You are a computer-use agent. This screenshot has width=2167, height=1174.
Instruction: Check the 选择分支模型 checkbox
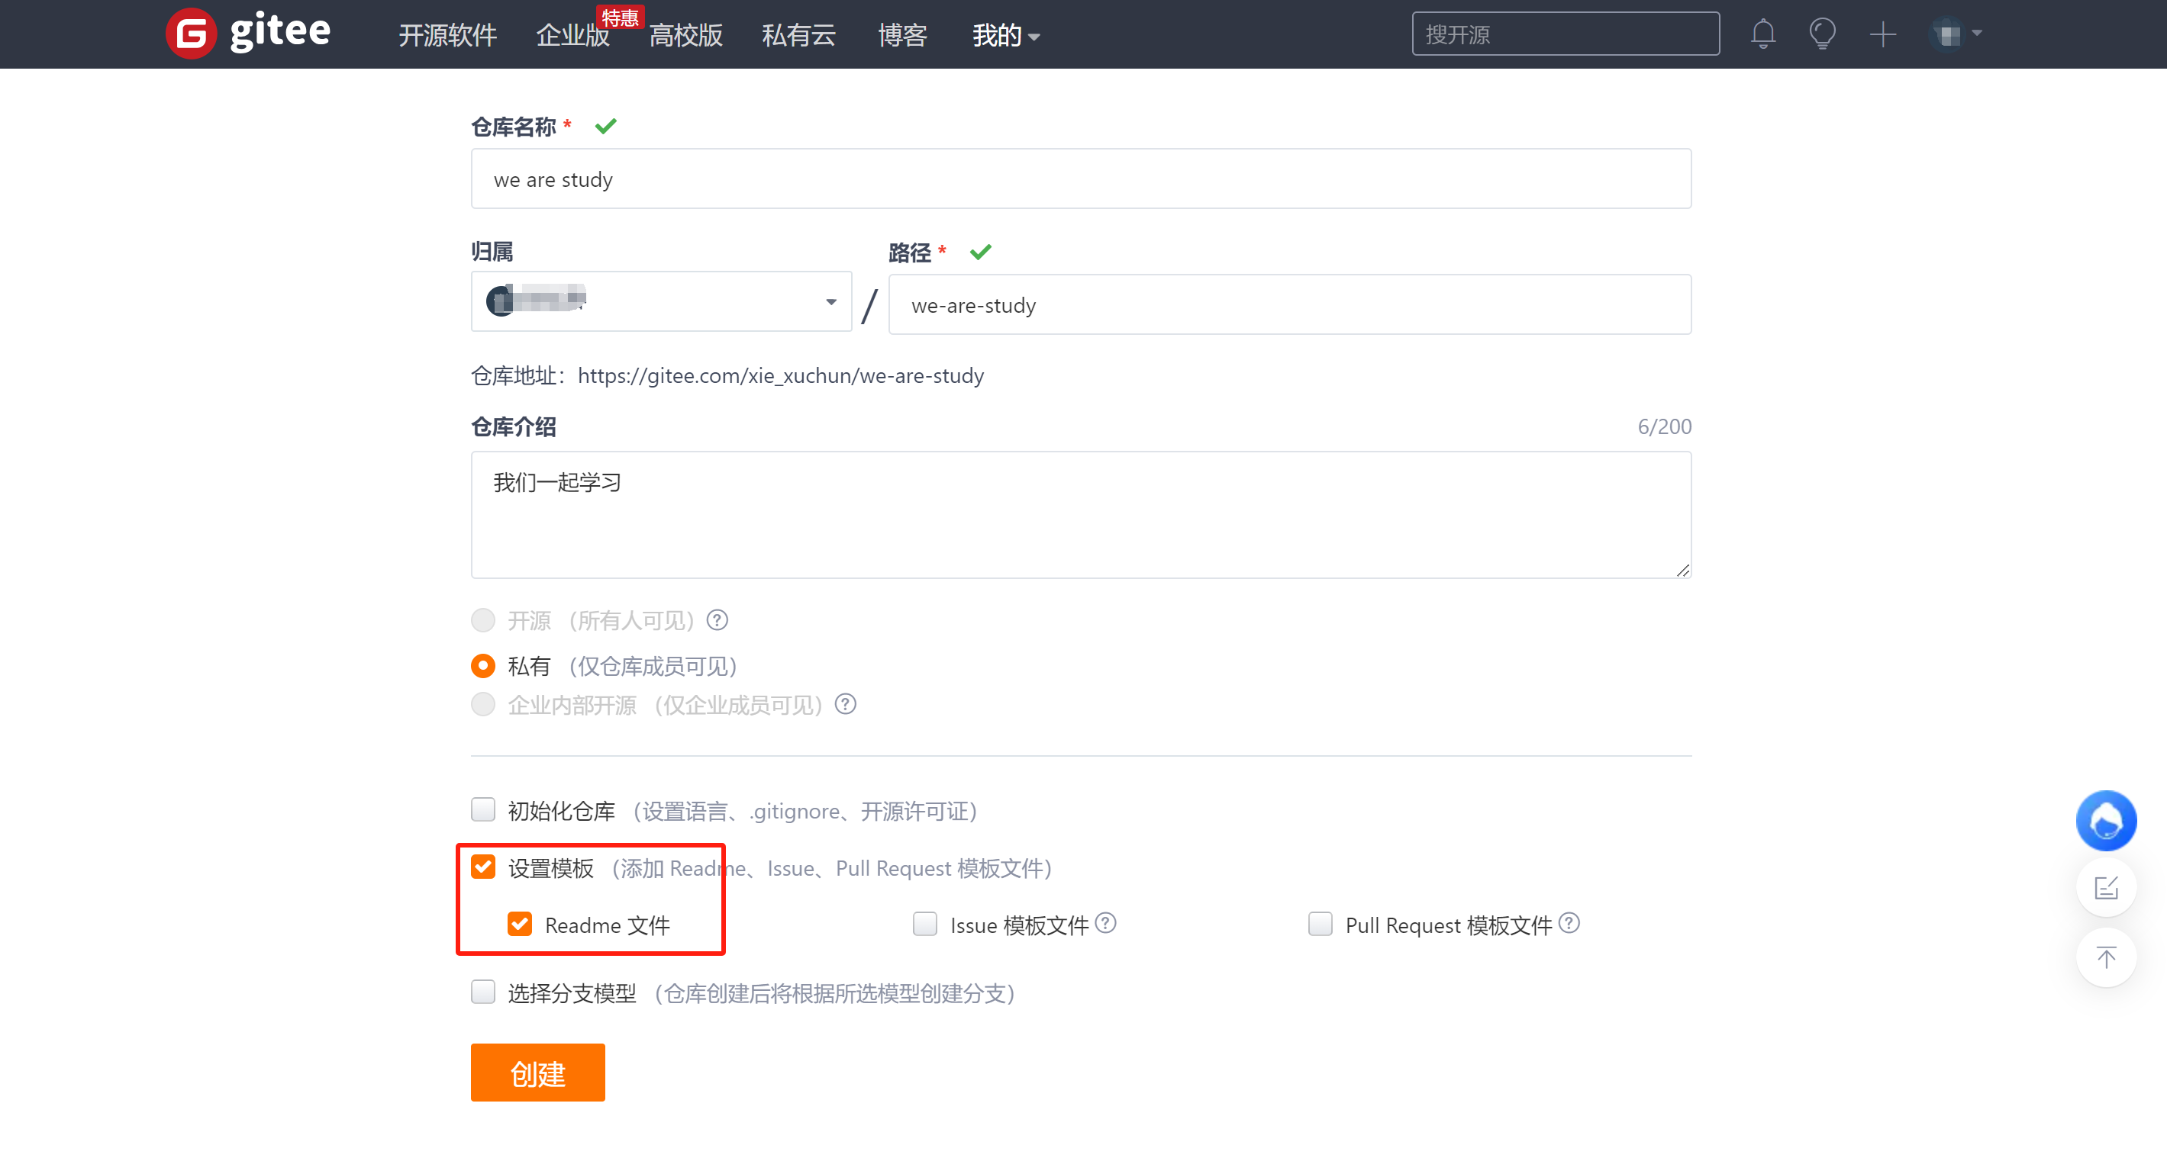coord(483,992)
